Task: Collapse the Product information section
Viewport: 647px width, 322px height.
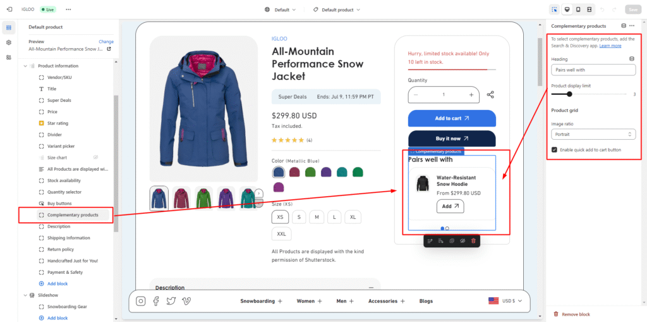Action: (25, 66)
